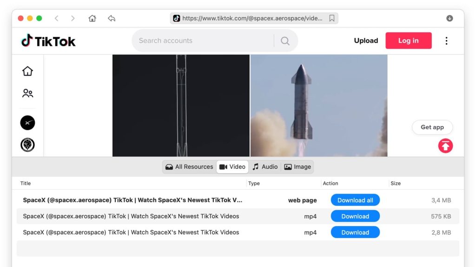476x267 pixels.
Task: Download the 575 KB mp4 file
Action: [x=355, y=216]
